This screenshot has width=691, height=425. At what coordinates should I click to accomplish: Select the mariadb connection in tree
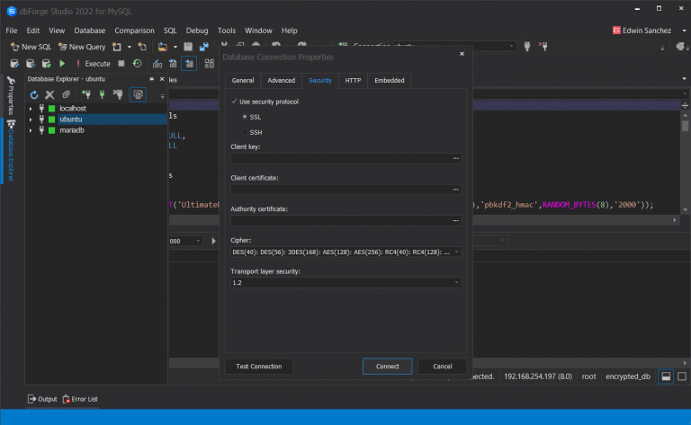click(72, 130)
